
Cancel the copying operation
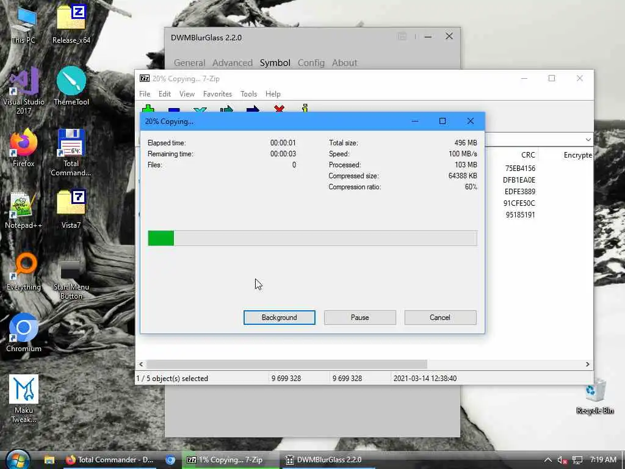coord(440,318)
